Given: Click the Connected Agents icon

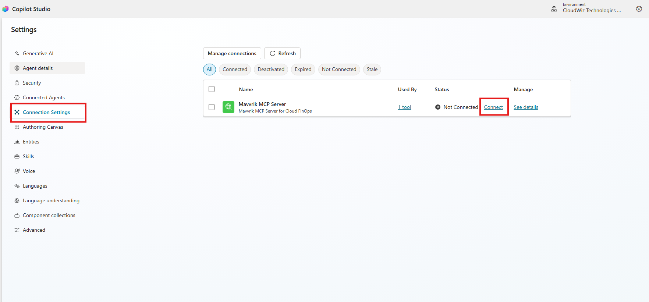Looking at the screenshot, I should pos(17,97).
